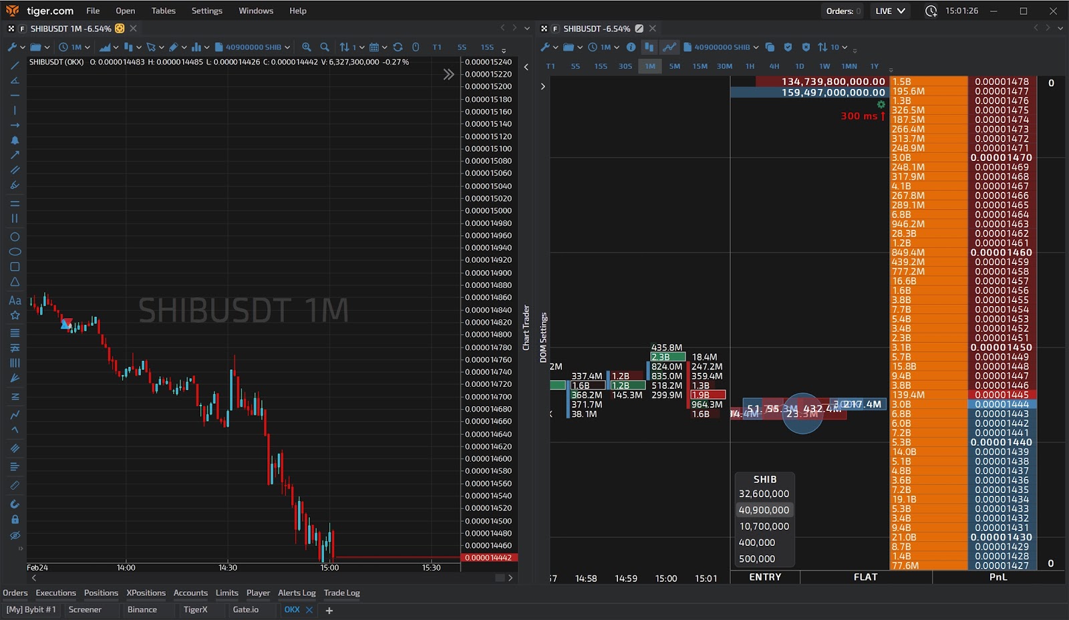Click the shield checkmark icon in DOM toolbar
The width and height of the screenshot is (1069, 620).
(x=788, y=47)
